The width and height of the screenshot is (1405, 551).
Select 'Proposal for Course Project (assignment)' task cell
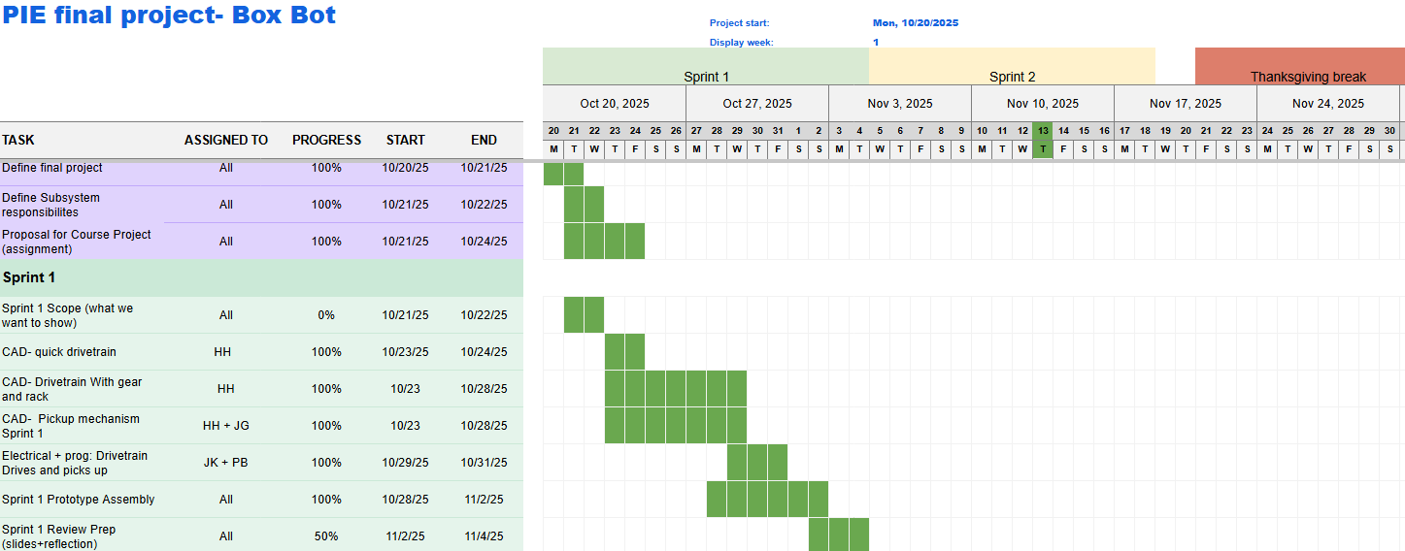83,242
